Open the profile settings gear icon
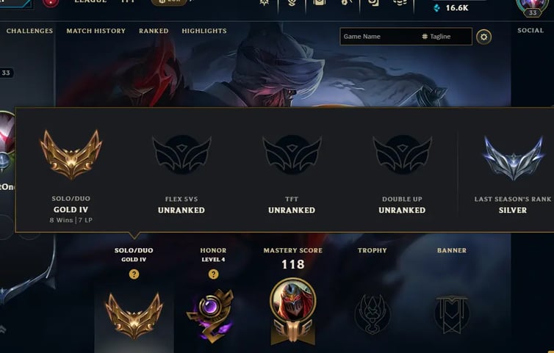This screenshot has width=554, height=353. point(483,37)
